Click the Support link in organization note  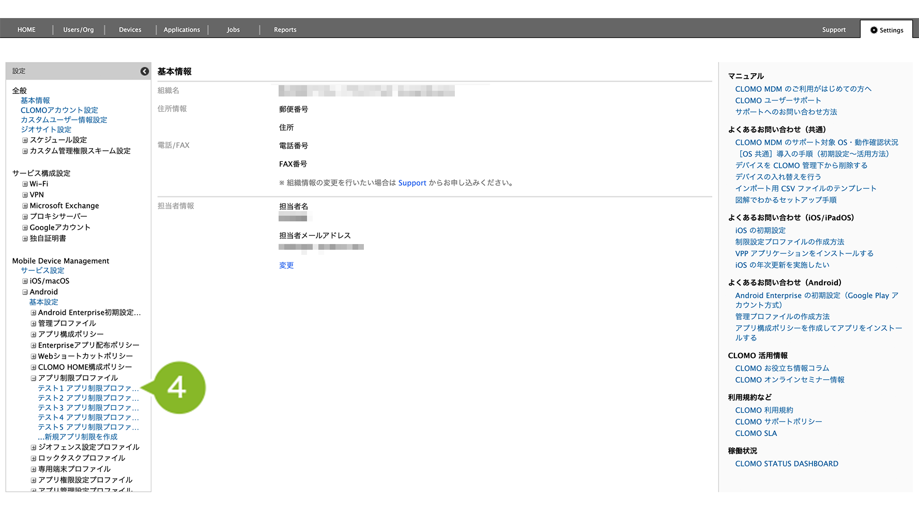(412, 183)
